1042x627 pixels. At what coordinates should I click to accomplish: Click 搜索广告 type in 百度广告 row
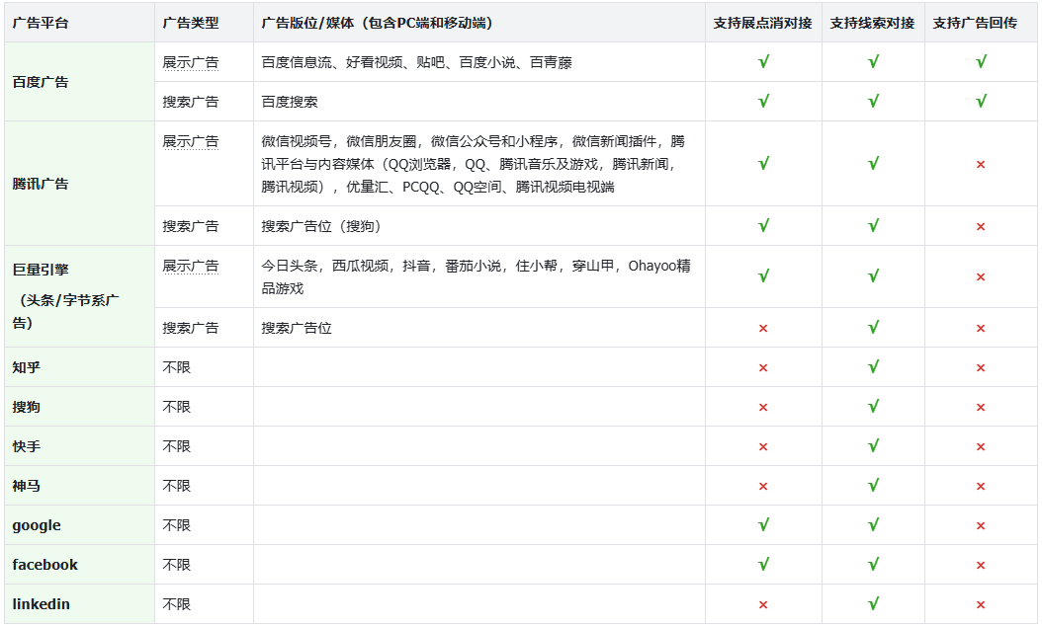(x=191, y=102)
